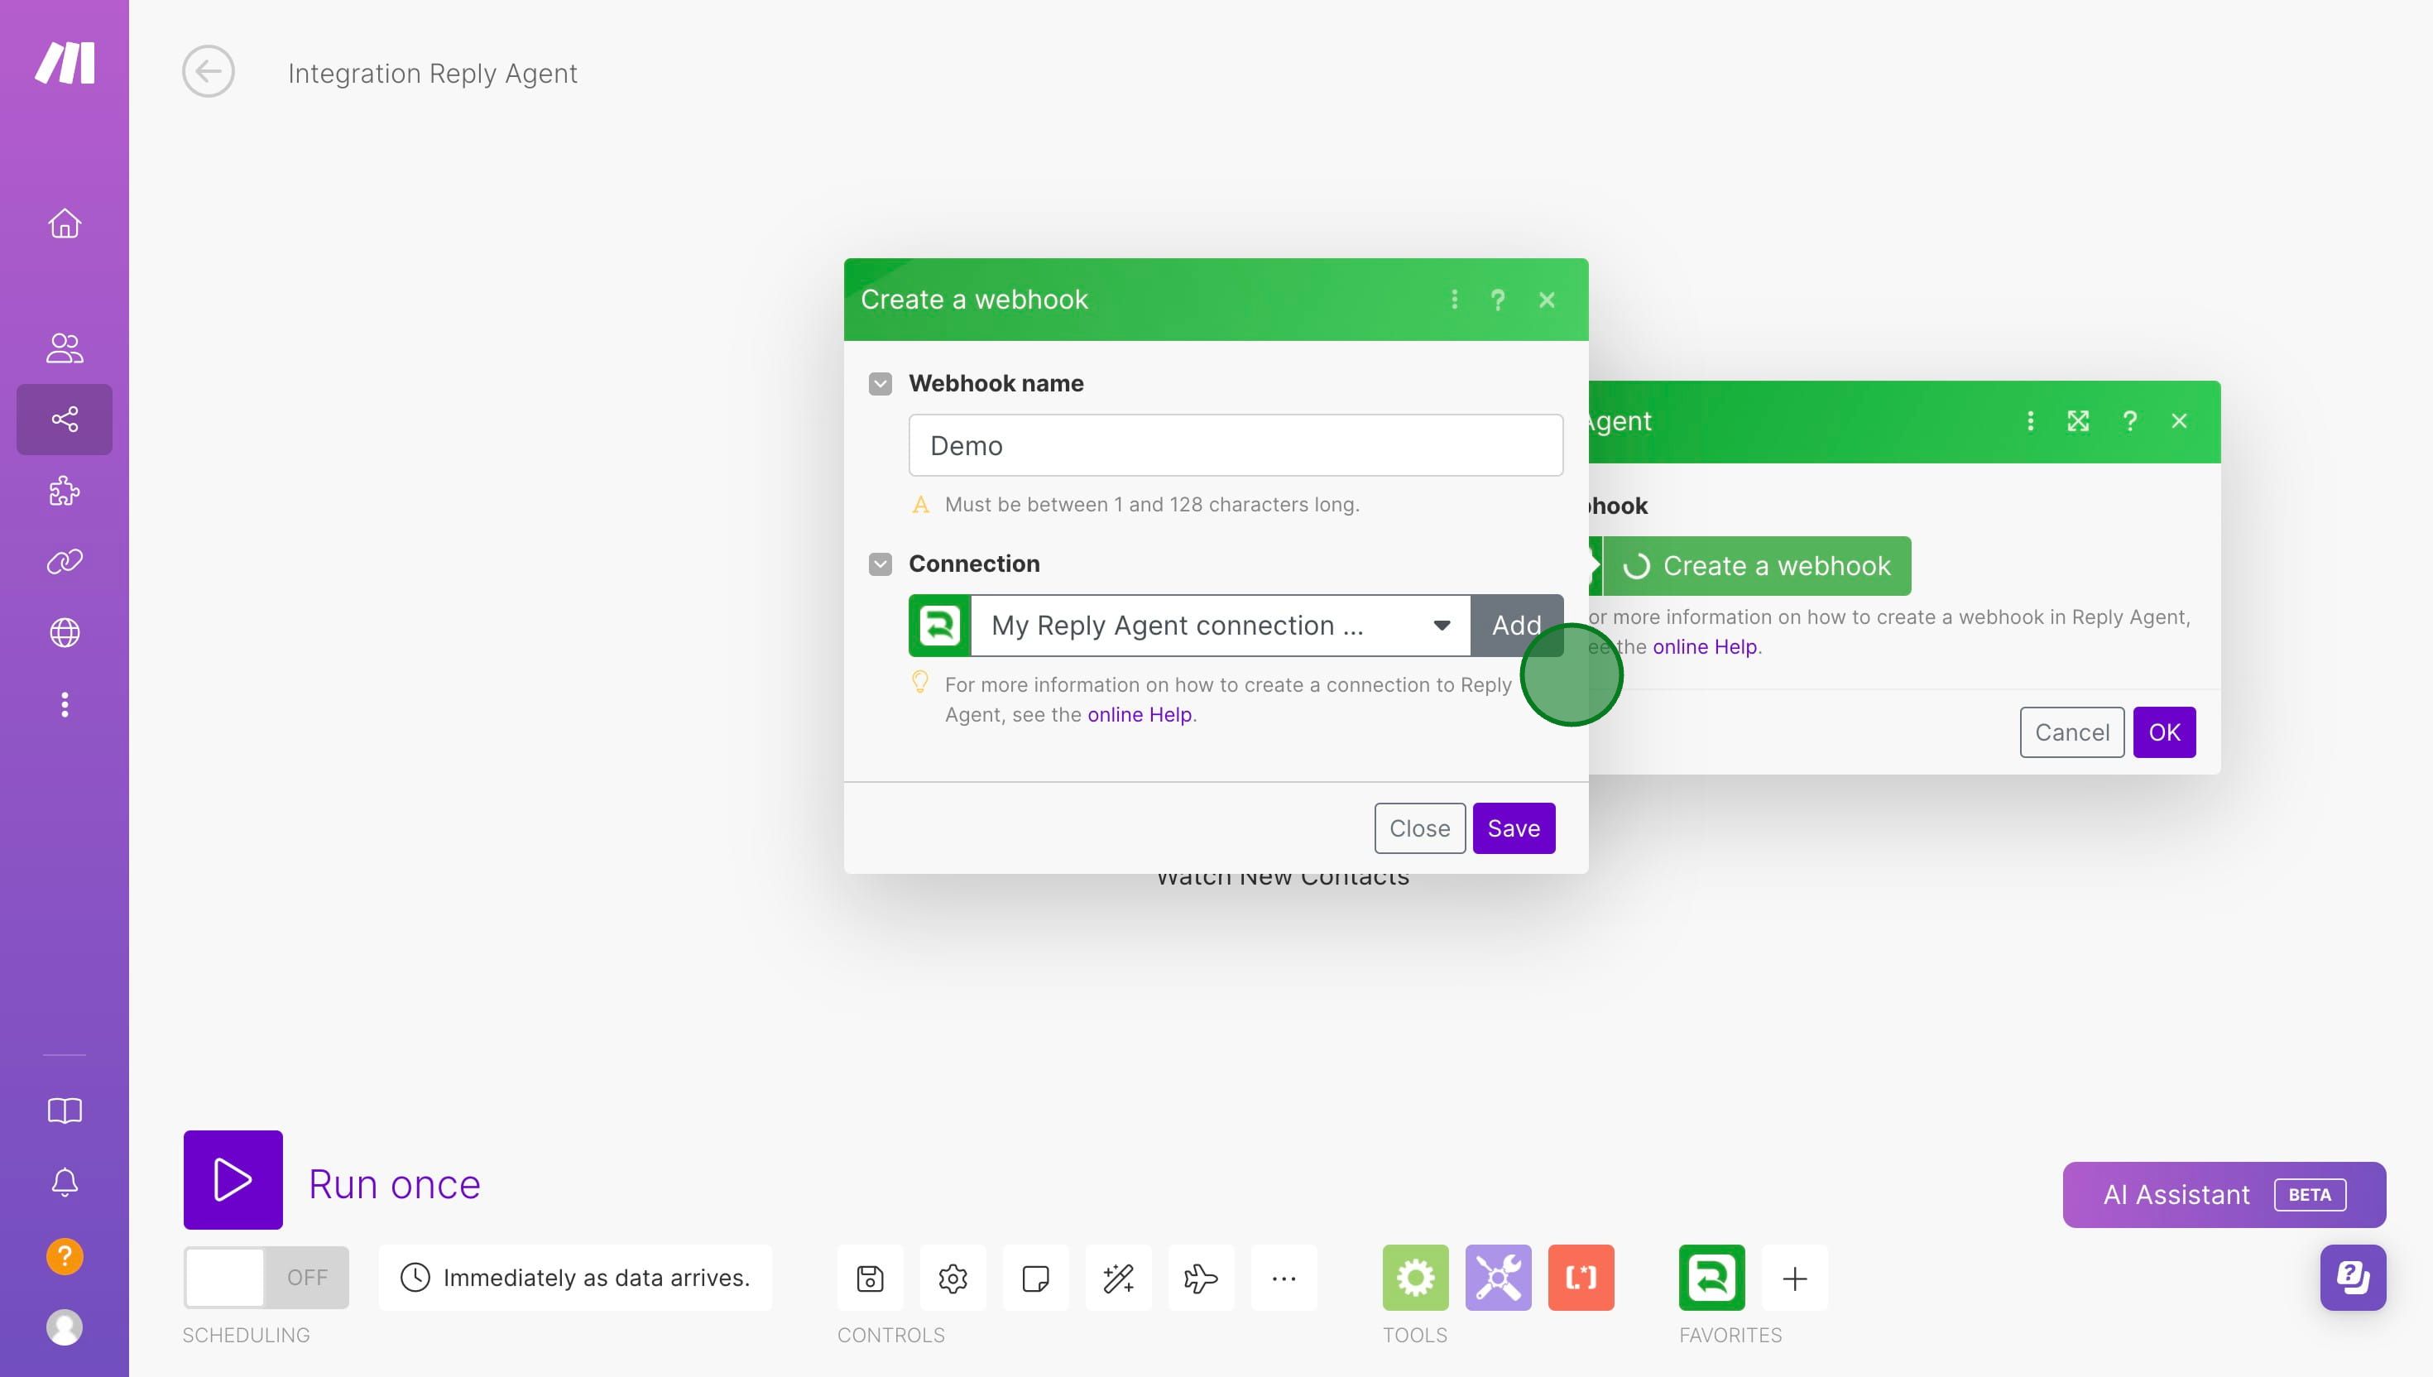2433x1377 pixels.
Task: Open the Make logo home link
Action: tap(65, 62)
